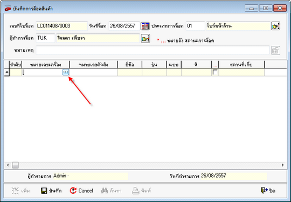The width and height of the screenshot is (291, 202).
Task: Click the horizontal scrollbar thumb
Action: point(16,165)
